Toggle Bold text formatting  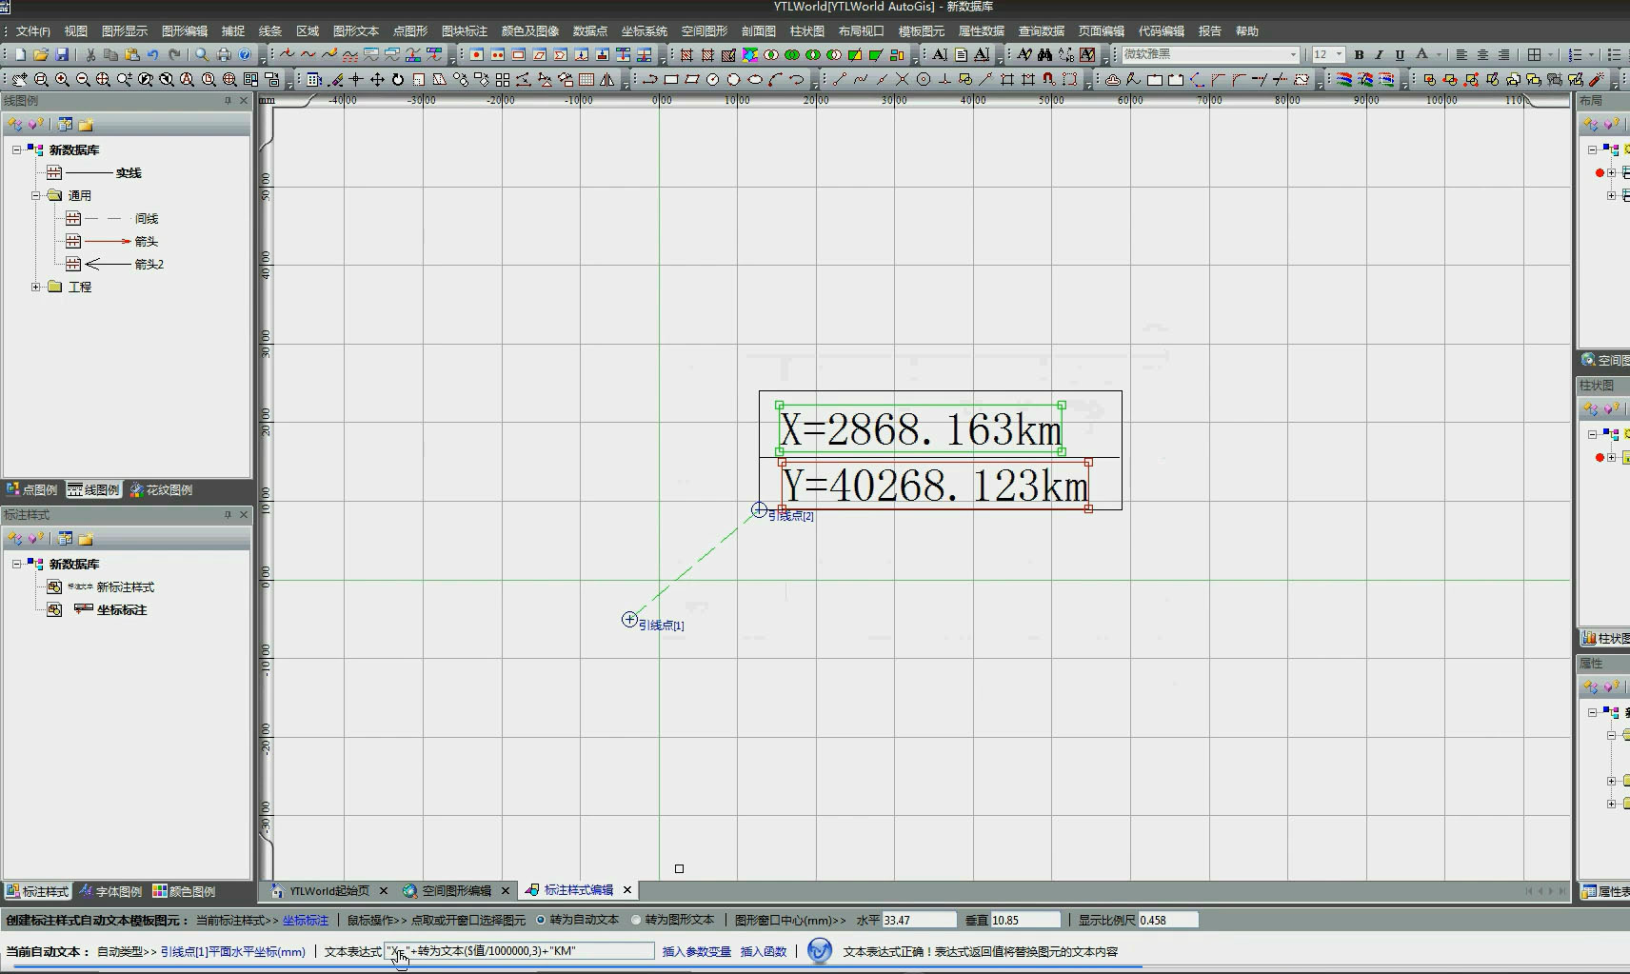click(x=1359, y=55)
